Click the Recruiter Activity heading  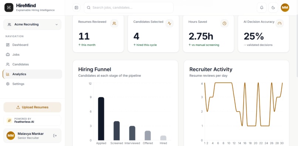[211, 69]
